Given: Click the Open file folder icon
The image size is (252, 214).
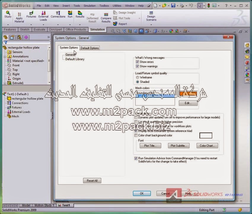Looking at the screenshot, I should [164, 6].
